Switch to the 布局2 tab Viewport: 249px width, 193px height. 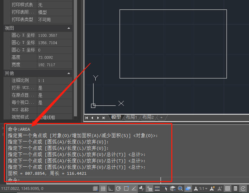coord(148,117)
